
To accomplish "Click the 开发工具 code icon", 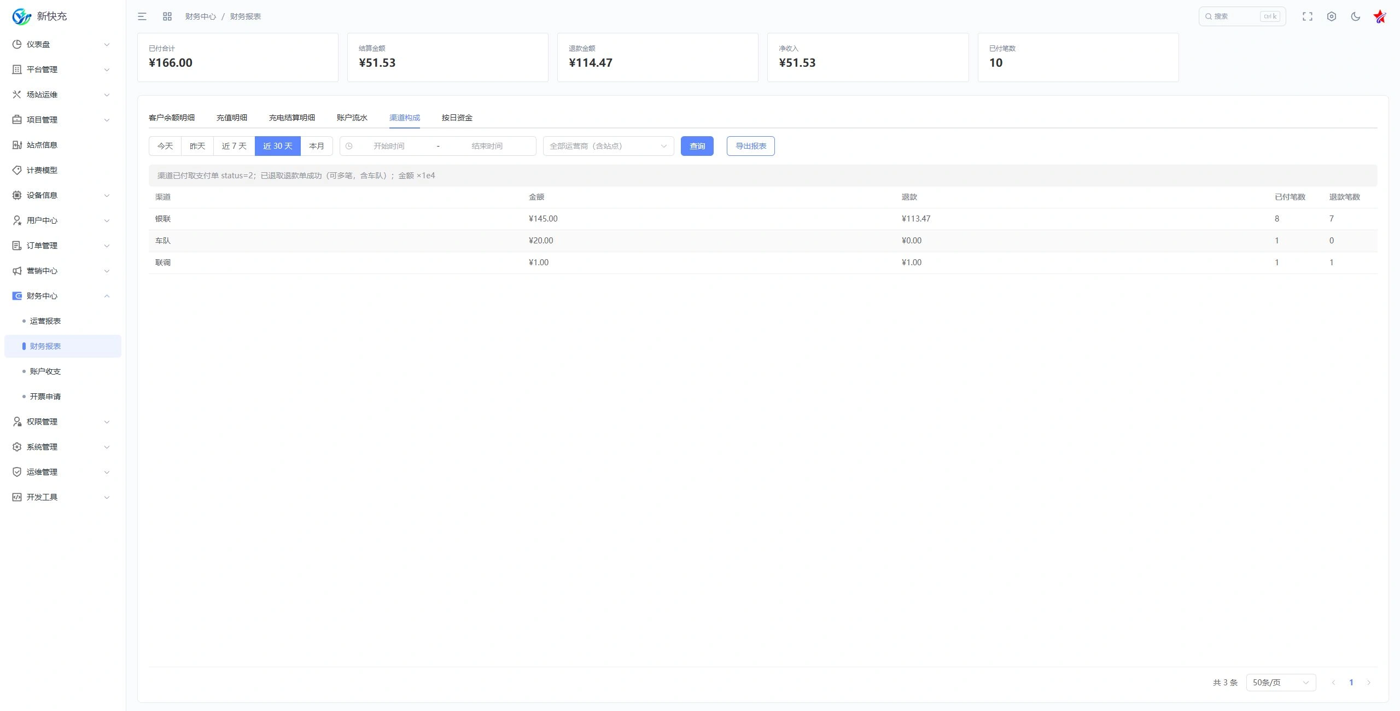I will 17,497.
